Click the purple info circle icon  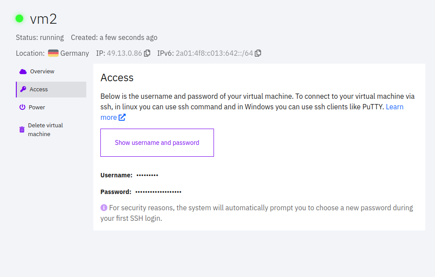(x=104, y=208)
